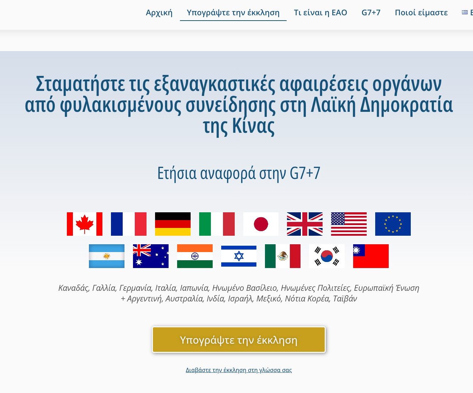Click the Canada flag icon
The image size is (473, 393).
pyautogui.click(x=85, y=224)
